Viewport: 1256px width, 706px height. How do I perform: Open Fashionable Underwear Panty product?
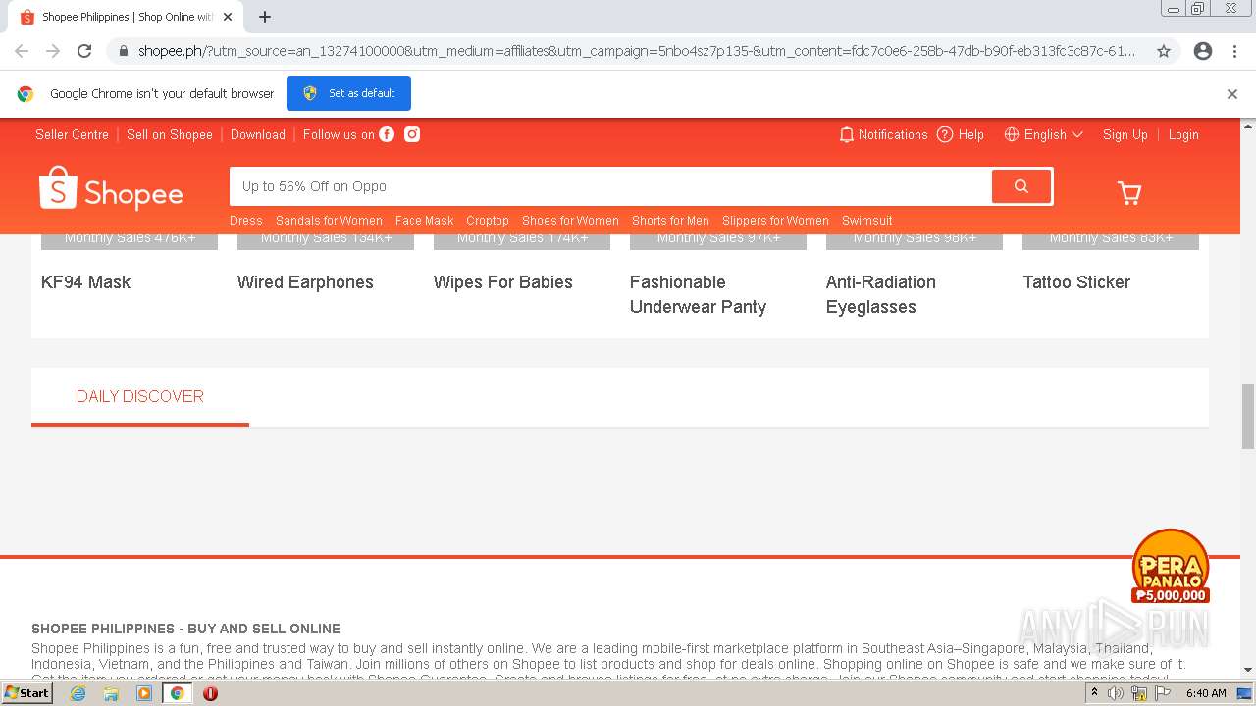(698, 294)
